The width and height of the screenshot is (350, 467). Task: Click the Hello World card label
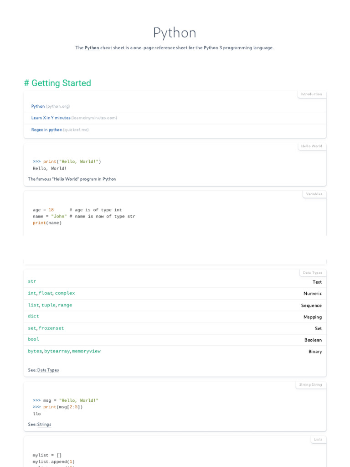pyautogui.click(x=312, y=146)
